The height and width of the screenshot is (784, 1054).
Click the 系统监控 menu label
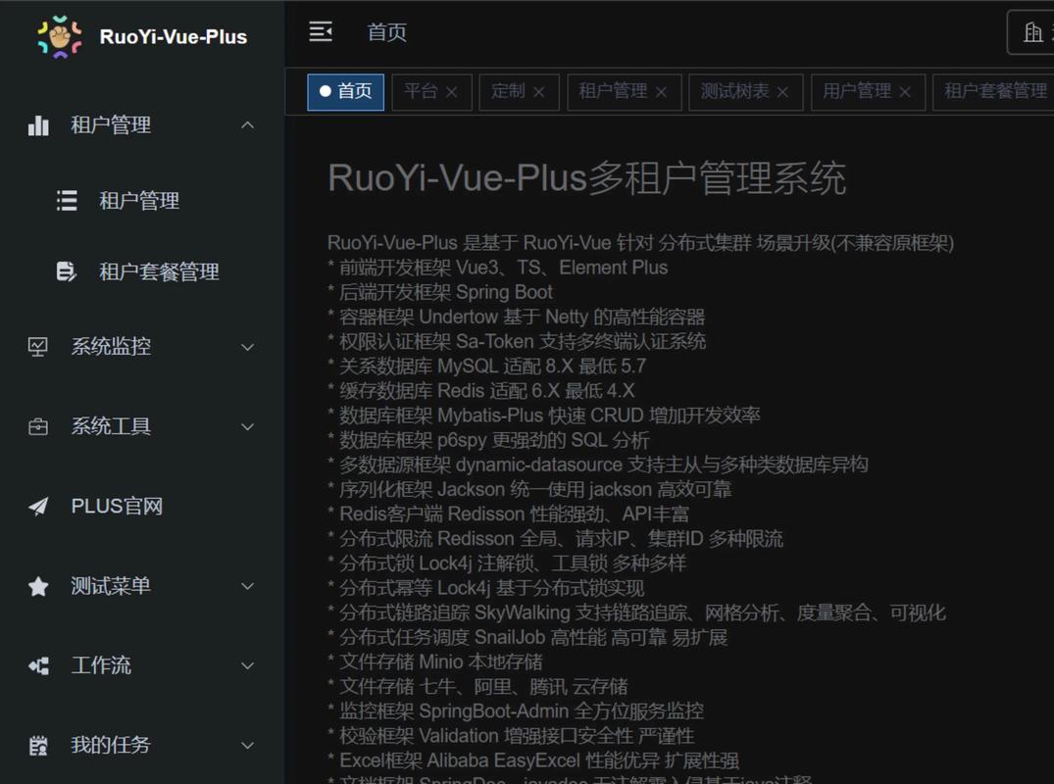(111, 347)
